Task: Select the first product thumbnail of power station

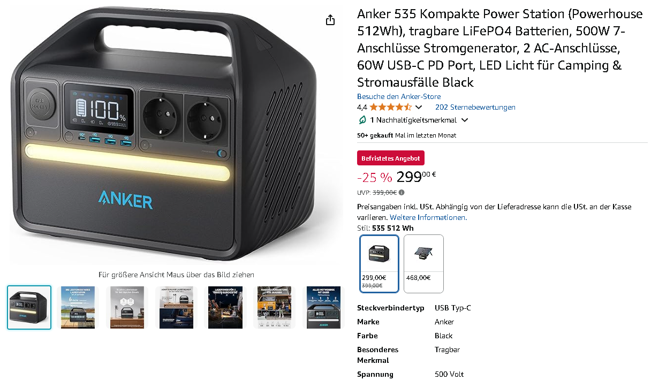Action: point(29,307)
